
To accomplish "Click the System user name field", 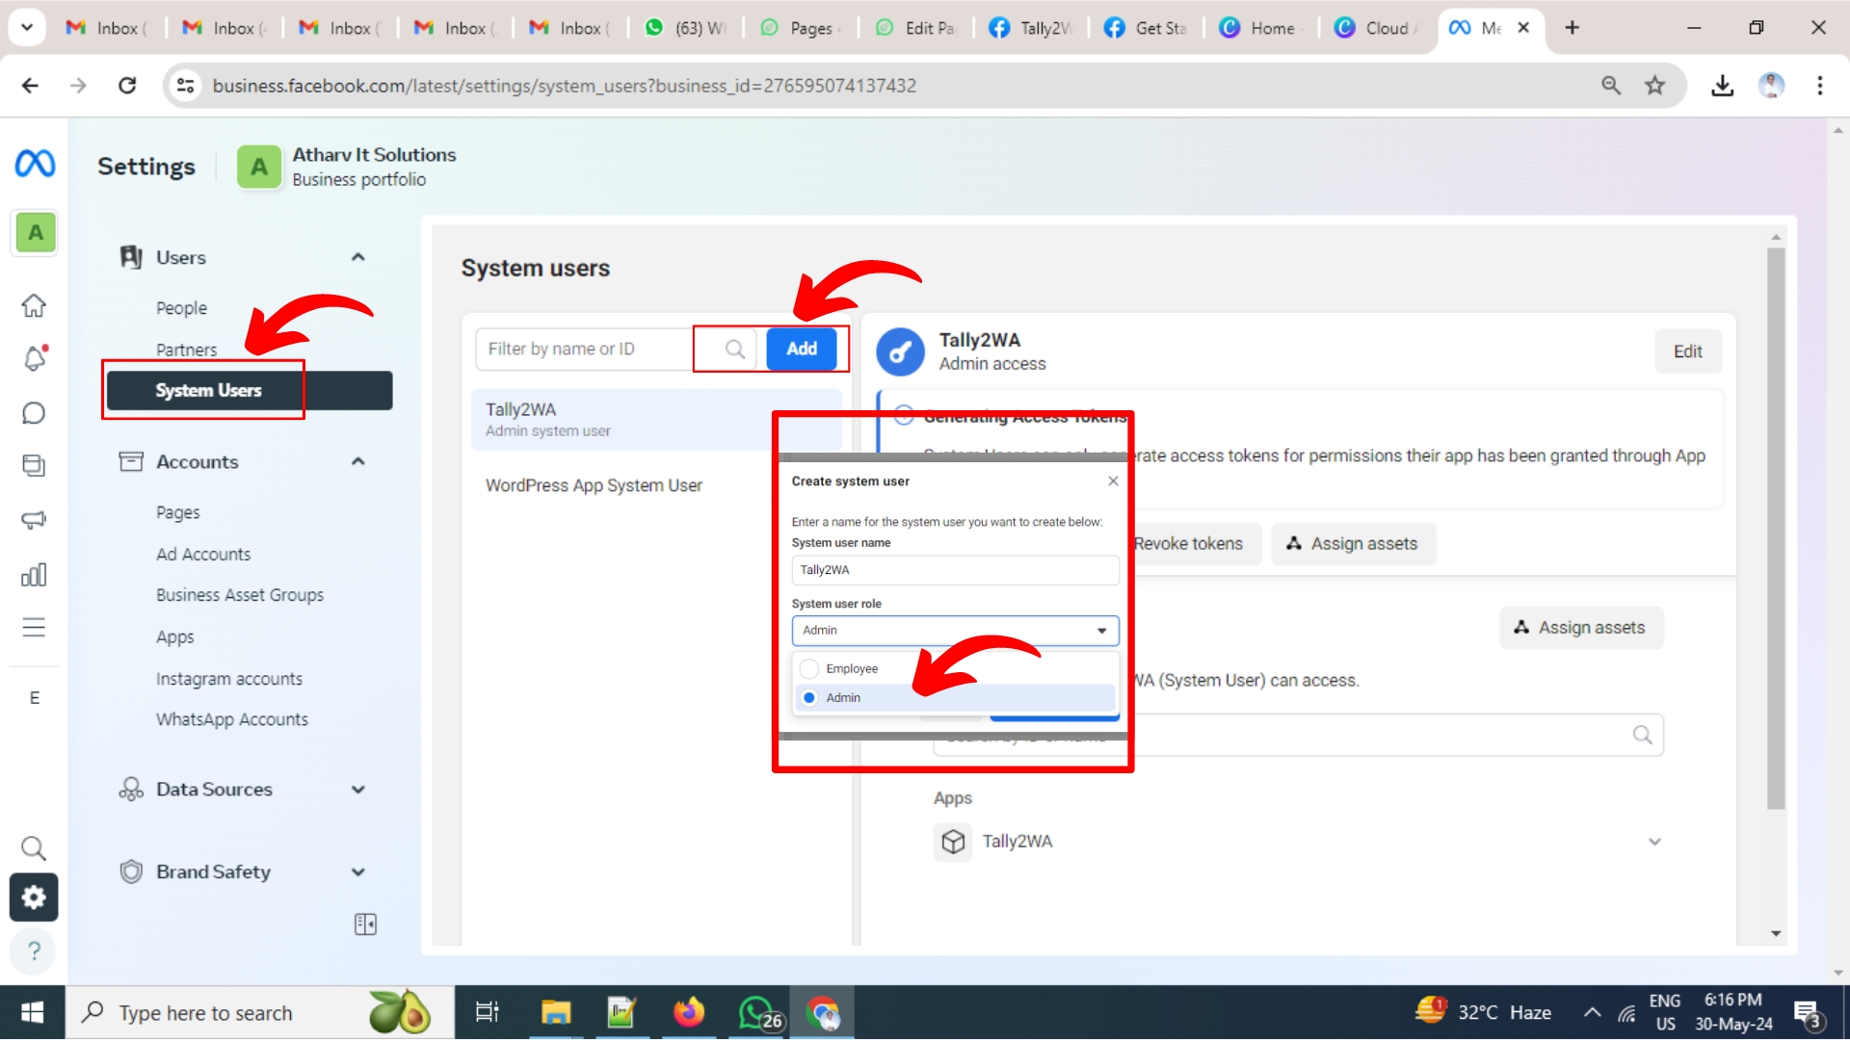I will click(x=955, y=570).
